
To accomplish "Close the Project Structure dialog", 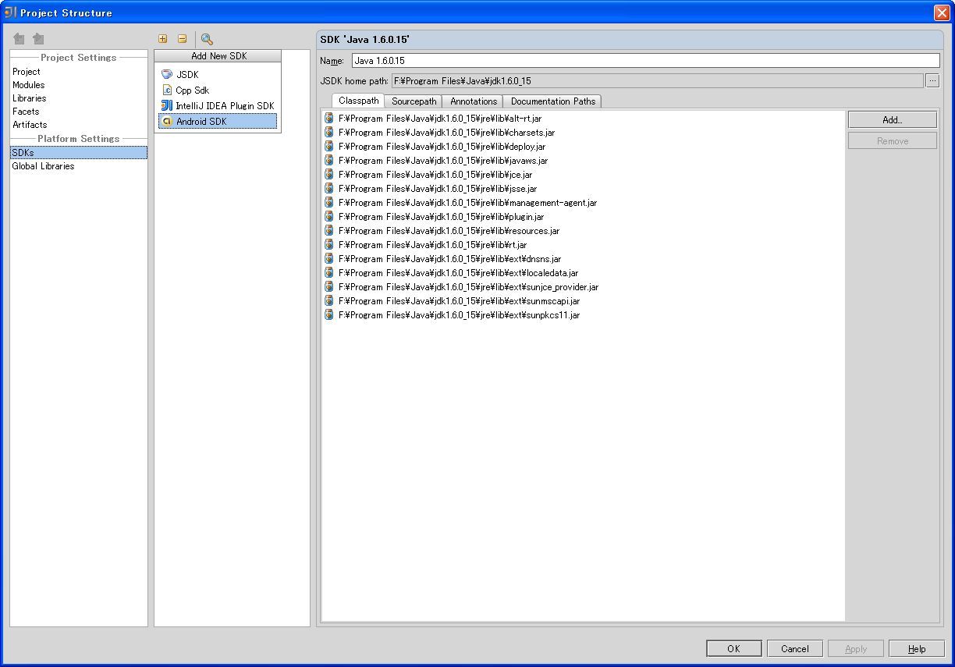I will (x=942, y=12).
